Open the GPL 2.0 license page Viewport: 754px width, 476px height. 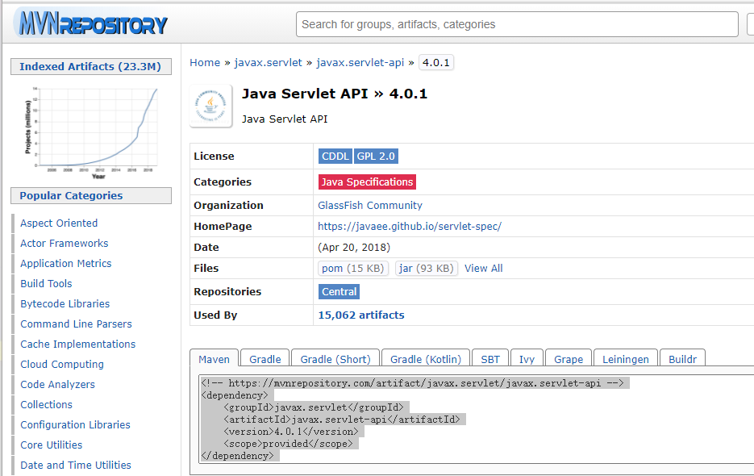point(376,156)
